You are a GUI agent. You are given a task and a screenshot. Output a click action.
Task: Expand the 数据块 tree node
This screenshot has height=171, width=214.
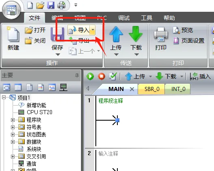click(13, 142)
